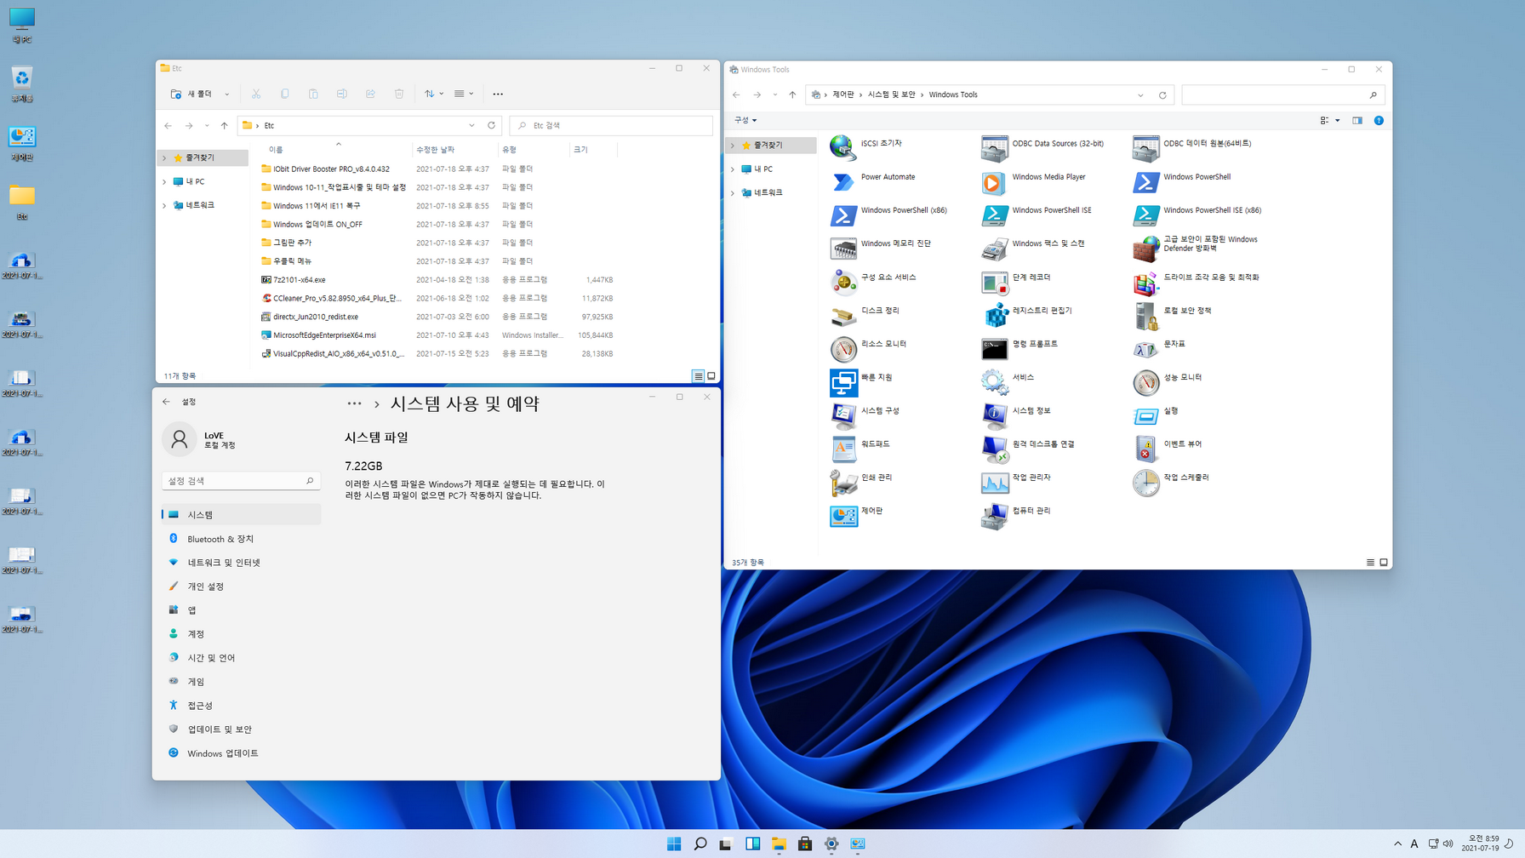The height and width of the screenshot is (858, 1525).
Task: Open 새 폴더 dropdown arrow in Etc
Action: 227,94
